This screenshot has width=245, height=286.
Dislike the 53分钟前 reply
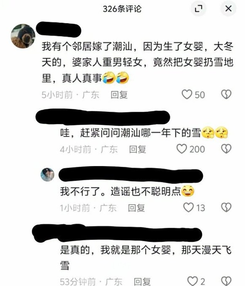click(226, 281)
